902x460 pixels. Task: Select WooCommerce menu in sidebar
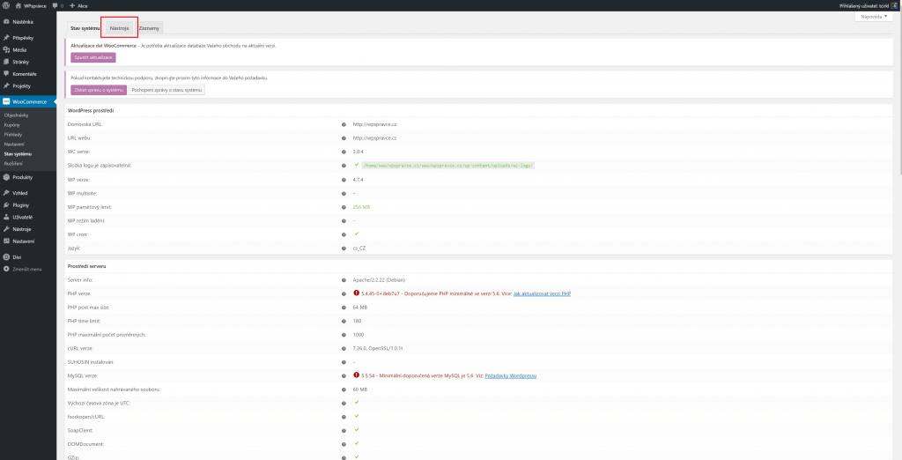point(29,101)
